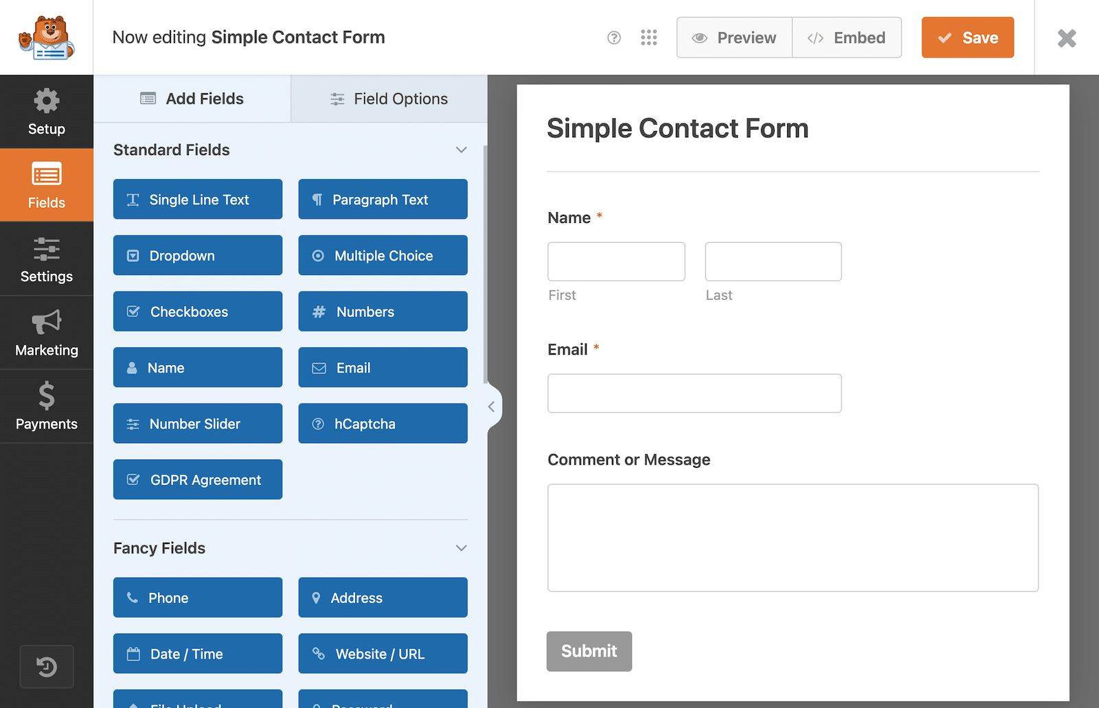Click the Email input field in preview
The width and height of the screenshot is (1099, 708).
pos(694,393)
